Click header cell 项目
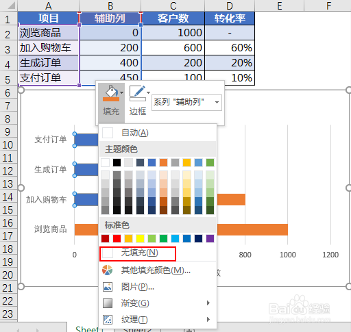This screenshot has height=332, width=351. click(x=49, y=18)
